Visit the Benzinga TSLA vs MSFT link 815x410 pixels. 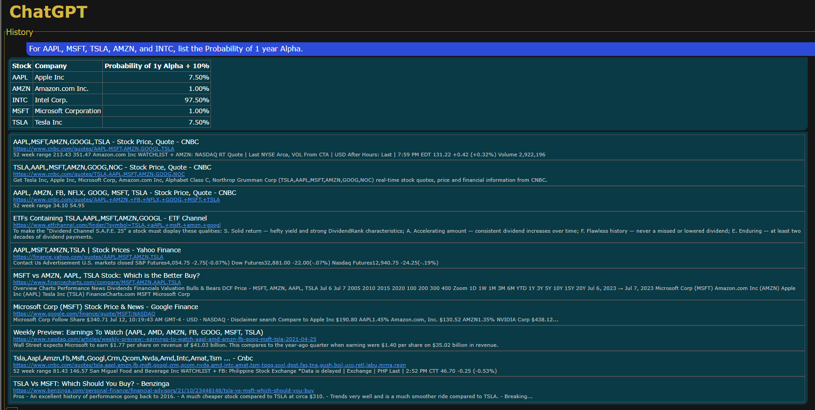(163, 390)
